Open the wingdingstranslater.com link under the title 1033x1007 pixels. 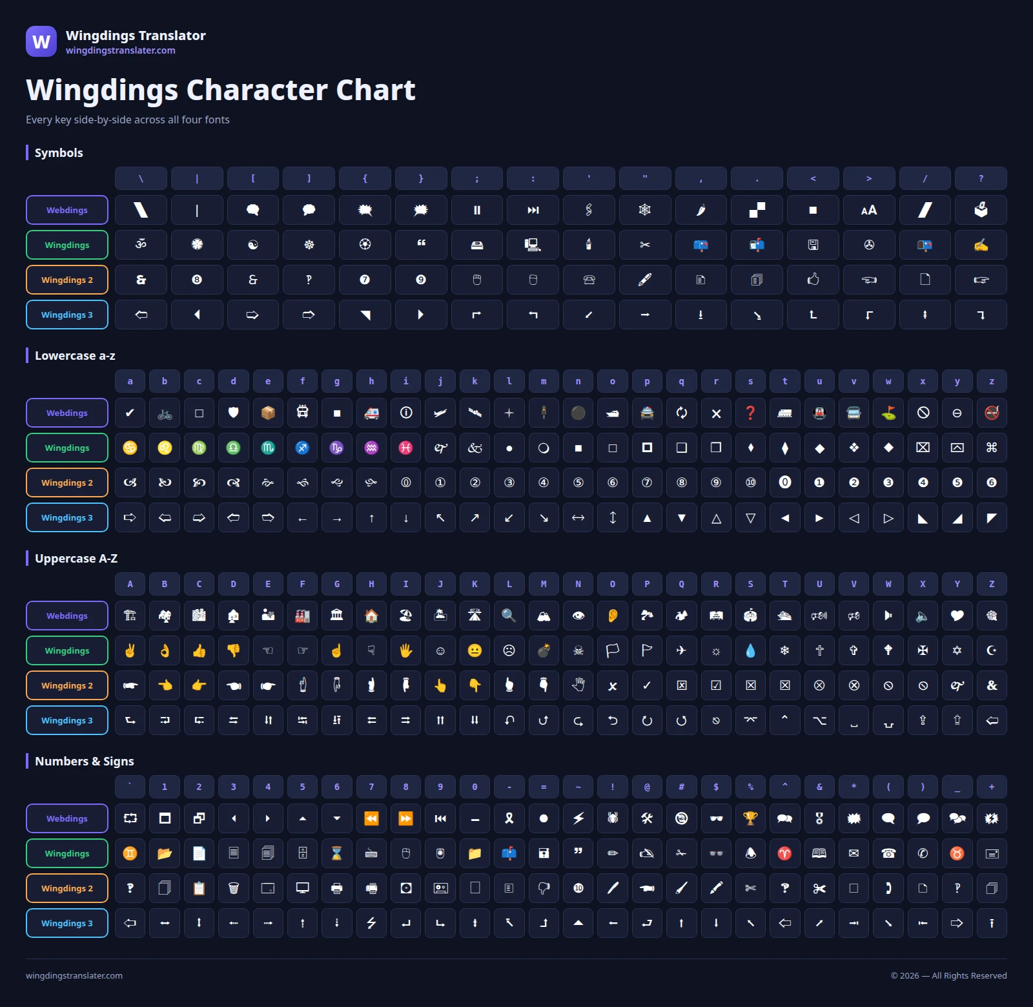click(x=121, y=50)
